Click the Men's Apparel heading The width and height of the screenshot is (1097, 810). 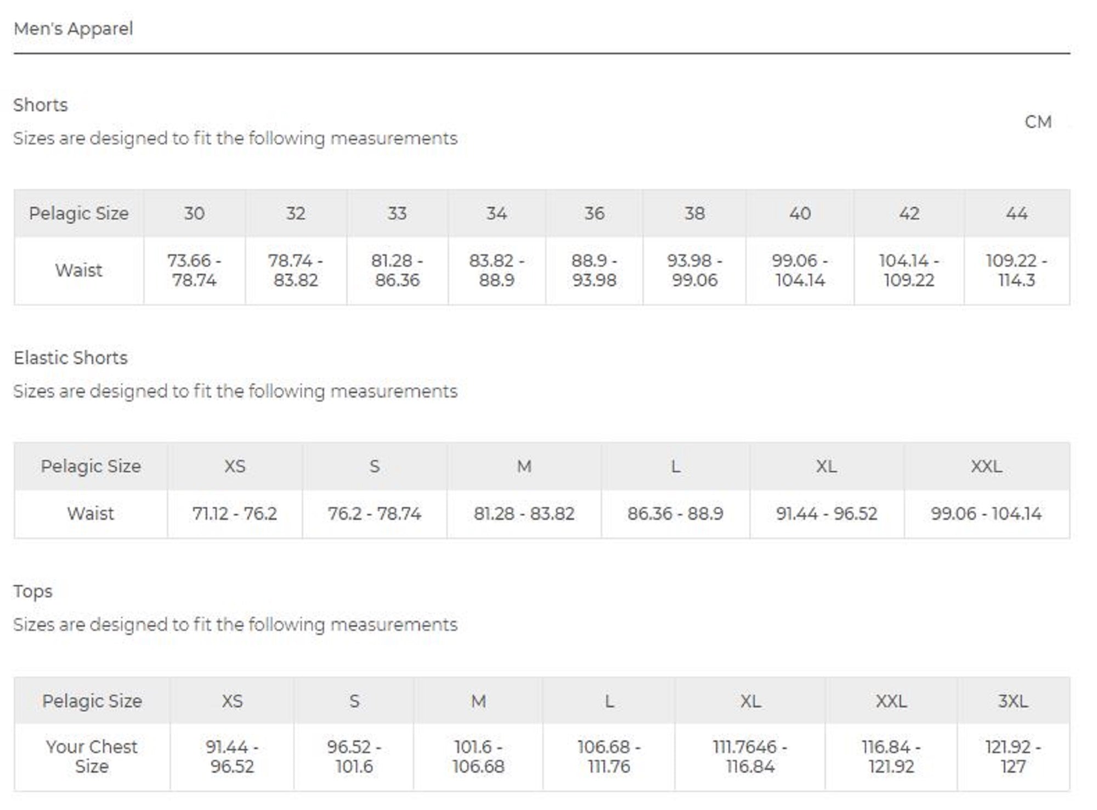point(73,29)
